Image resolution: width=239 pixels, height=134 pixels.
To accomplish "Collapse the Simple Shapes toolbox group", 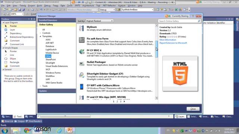I will click(3, 48).
